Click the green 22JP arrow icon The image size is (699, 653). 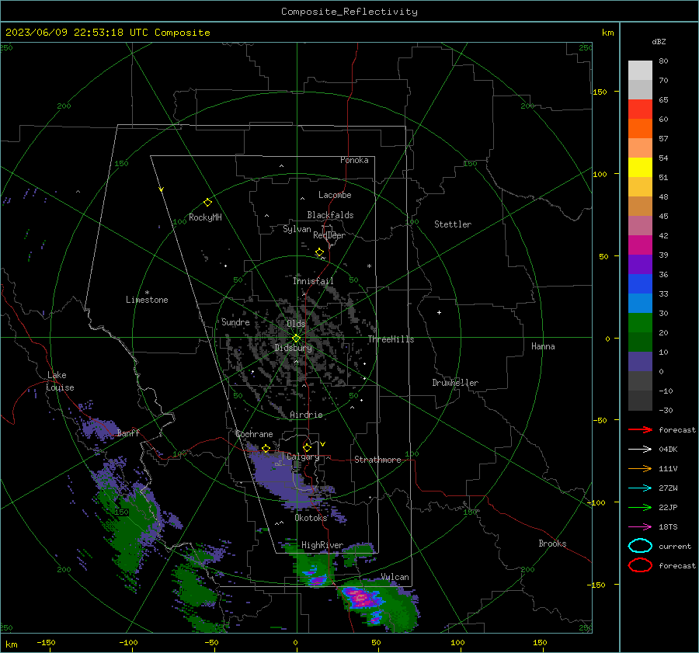pos(640,507)
